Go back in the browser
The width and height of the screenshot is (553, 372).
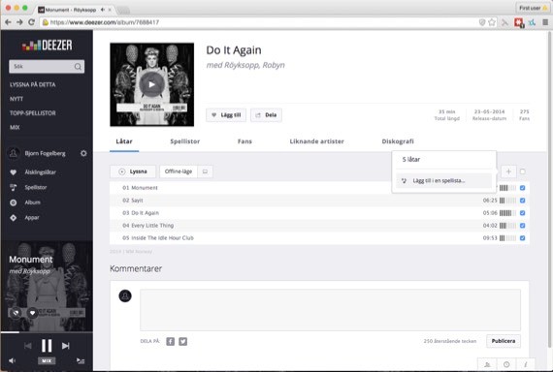click(8, 22)
